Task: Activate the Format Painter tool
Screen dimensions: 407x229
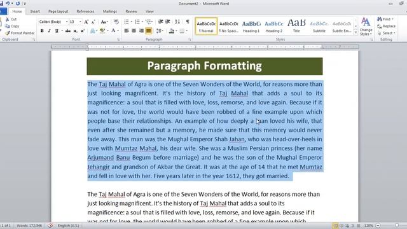Action: click(x=20, y=33)
